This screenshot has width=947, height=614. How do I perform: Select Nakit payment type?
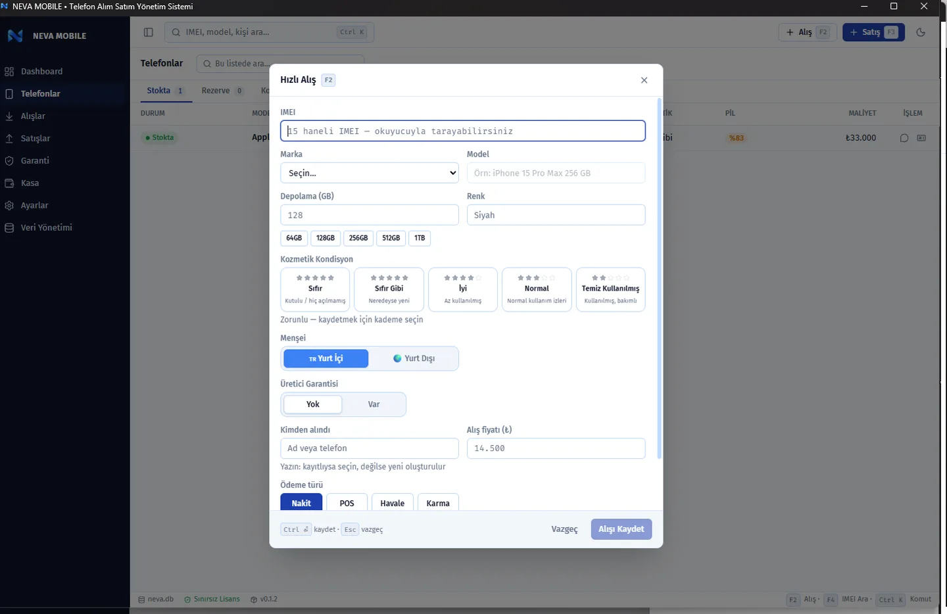301,502
